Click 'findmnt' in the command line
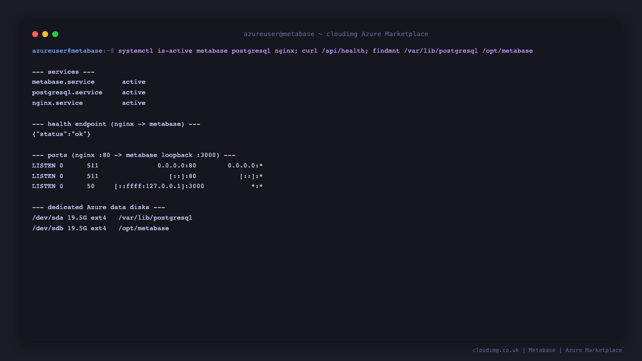The height and width of the screenshot is (361, 642). pyautogui.click(x=386, y=51)
